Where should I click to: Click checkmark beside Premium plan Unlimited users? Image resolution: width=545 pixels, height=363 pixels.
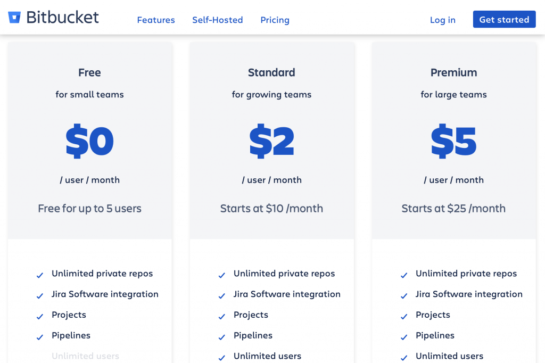coord(404,358)
